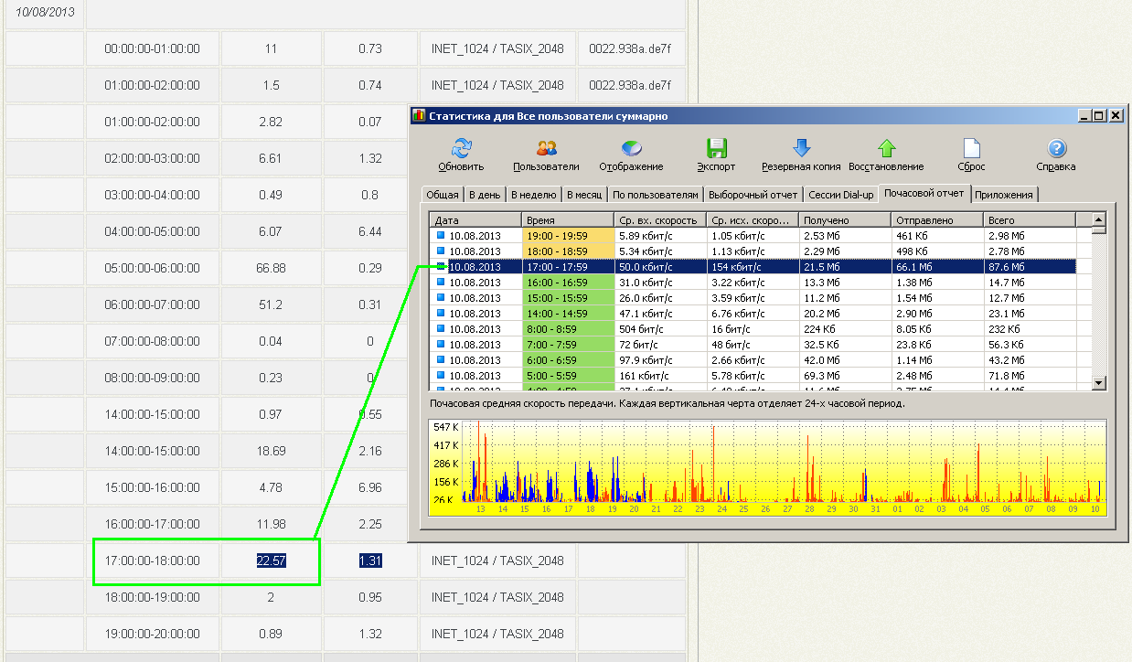Select the 7:00 - 7:59 row

pyautogui.click(x=753, y=344)
